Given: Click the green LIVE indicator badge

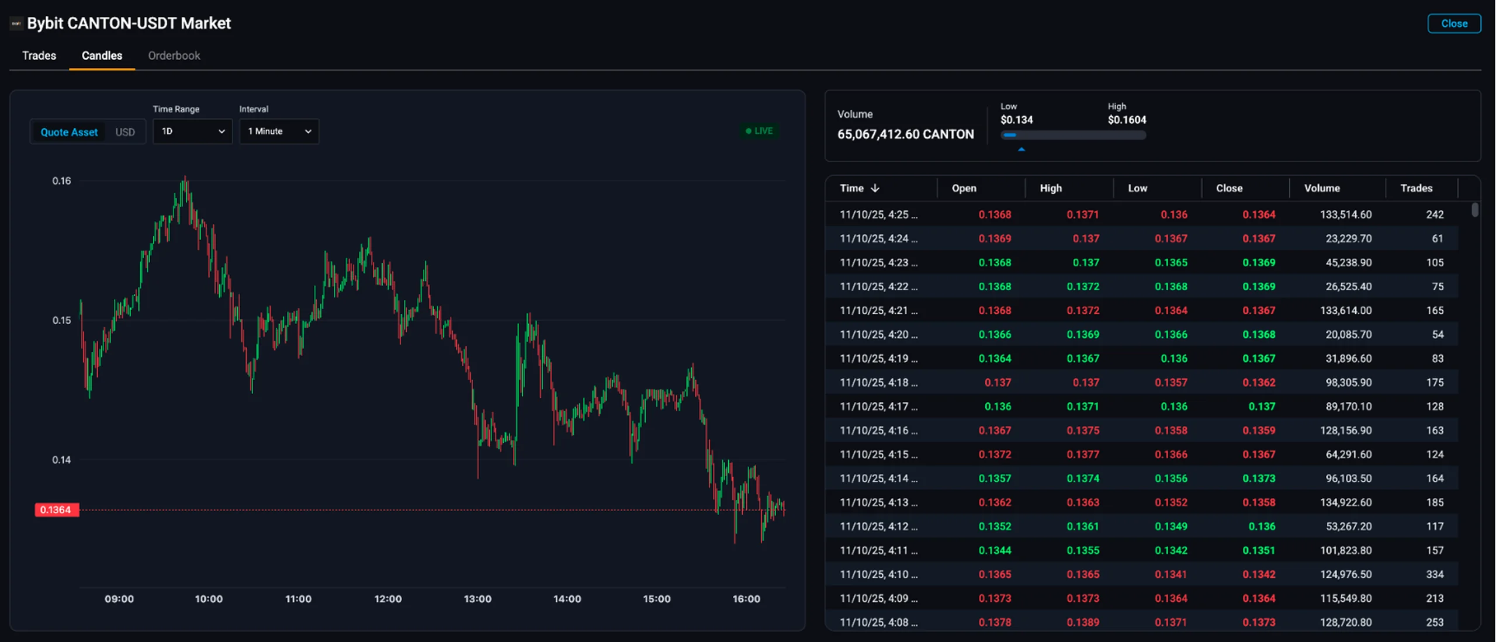Looking at the screenshot, I should click(760, 131).
